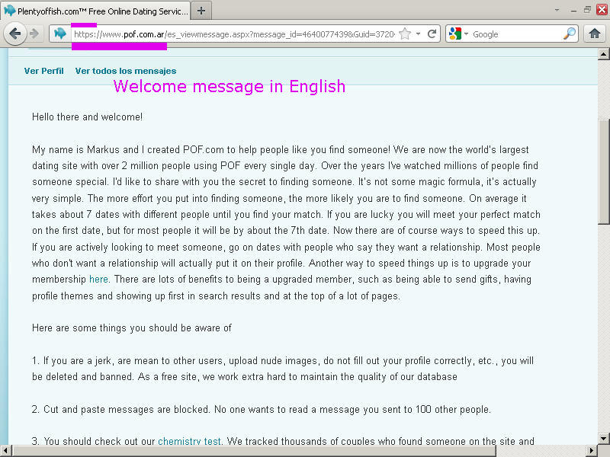Close the browser window with red X

click(602, 10)
